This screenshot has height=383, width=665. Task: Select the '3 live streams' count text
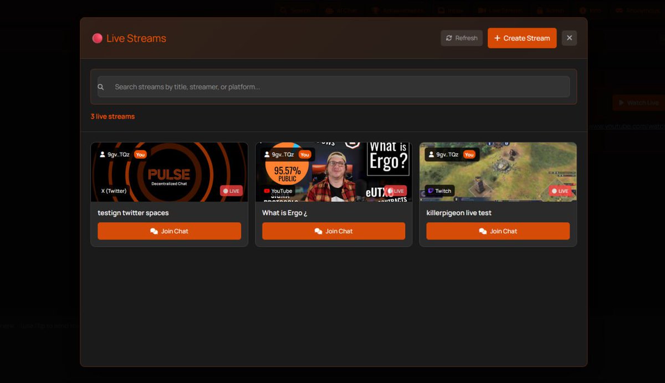click(x=112, y=116)
